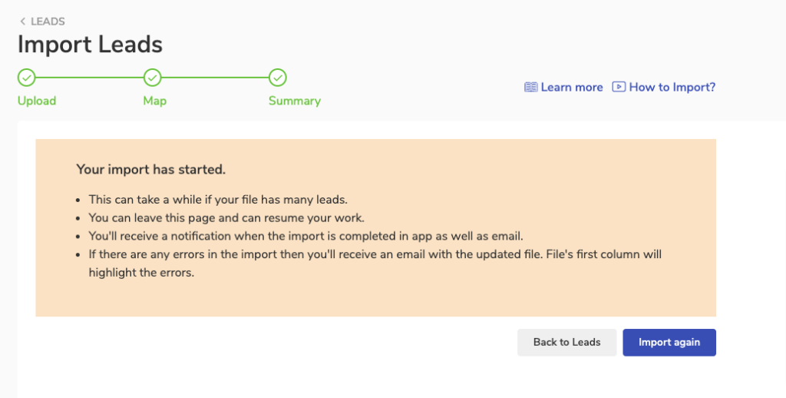
Task: Click the Upload step checkmark circle
Action: click(x=27, y=78)
